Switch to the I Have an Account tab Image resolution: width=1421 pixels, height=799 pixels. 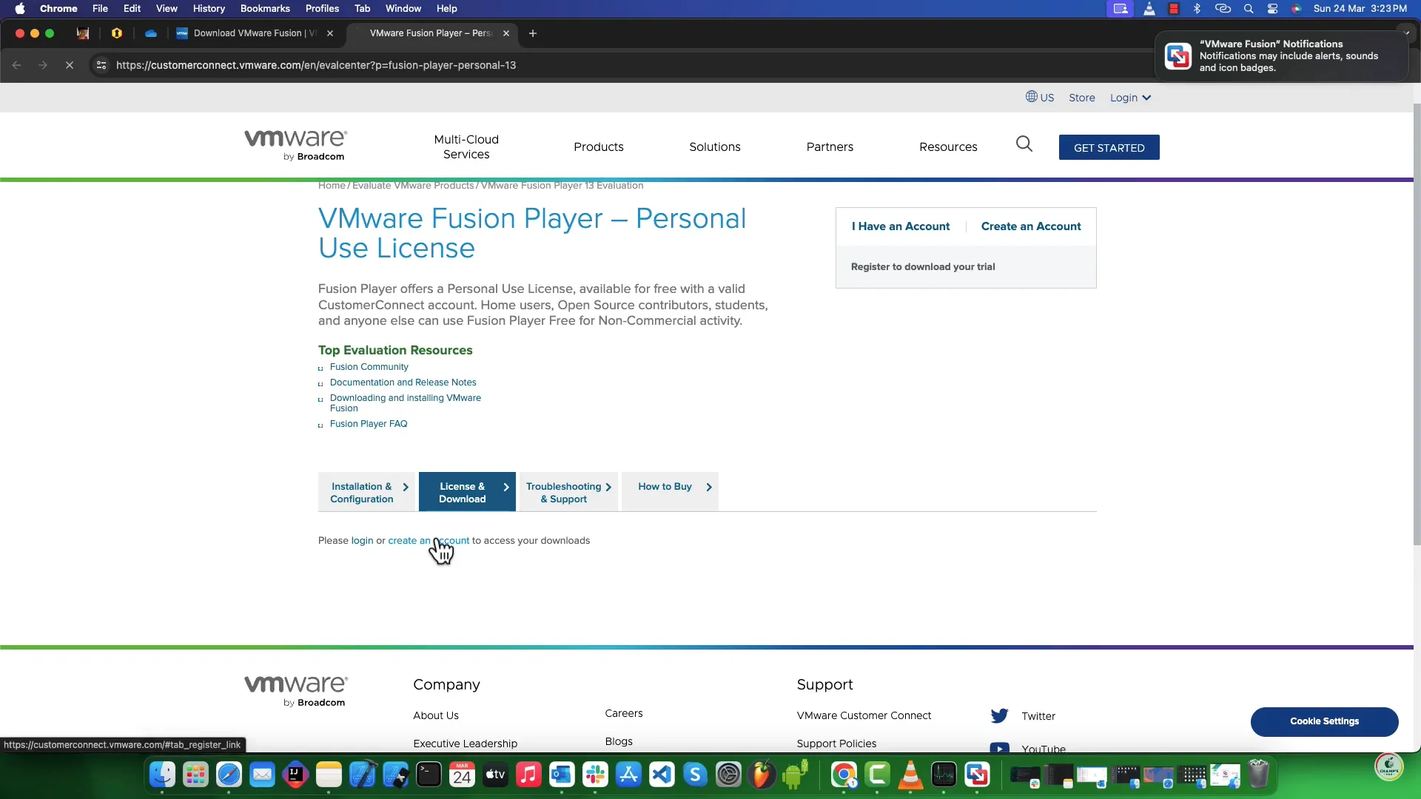[900, 226]
